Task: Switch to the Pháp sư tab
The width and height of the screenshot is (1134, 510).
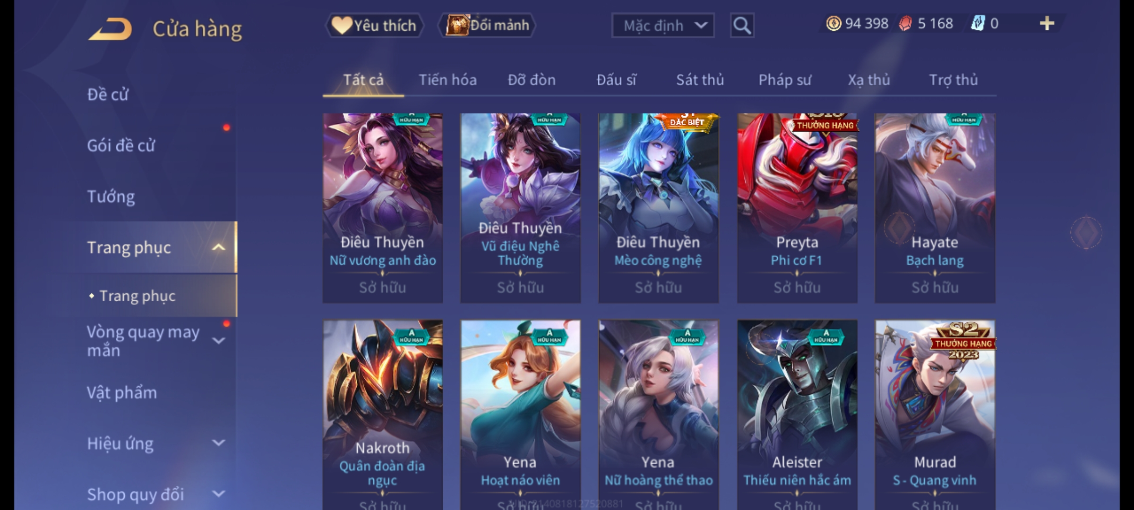Action: tap(785, 80)
